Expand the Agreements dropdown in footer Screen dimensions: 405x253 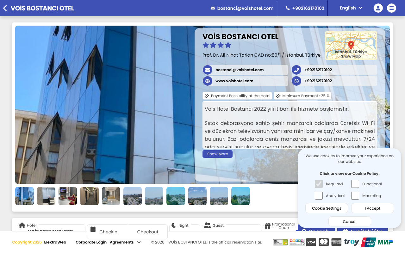coord(125,242)
